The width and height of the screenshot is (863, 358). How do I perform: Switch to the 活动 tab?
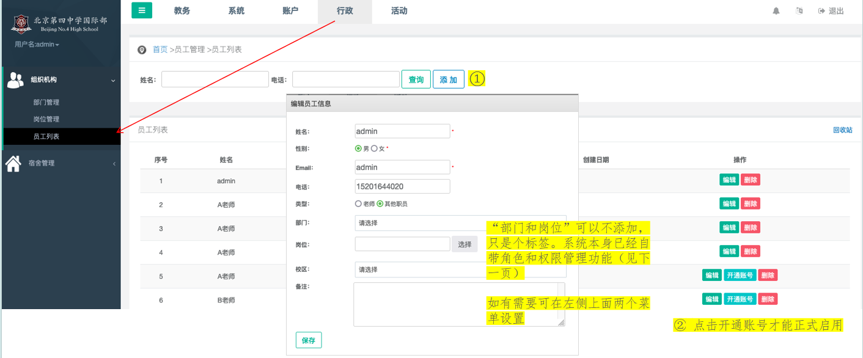point(399,11)
